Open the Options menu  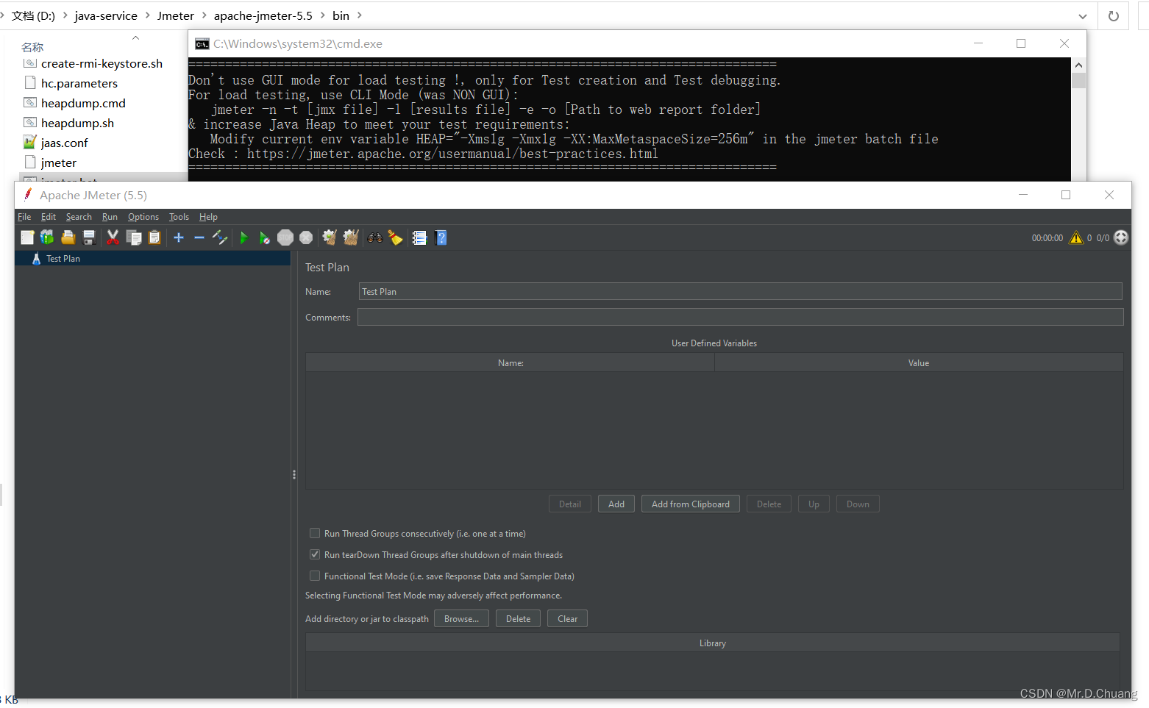(143, 217)
